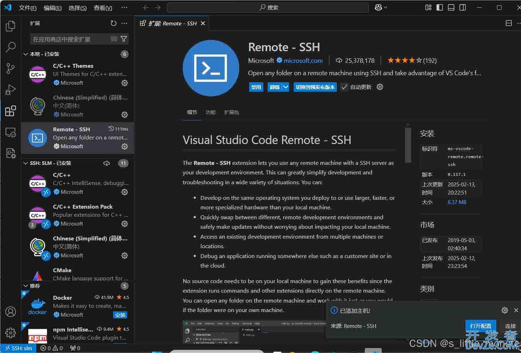Close the host added notification
This screenshot has width=521, height=353.
click(x=516, y=310)
